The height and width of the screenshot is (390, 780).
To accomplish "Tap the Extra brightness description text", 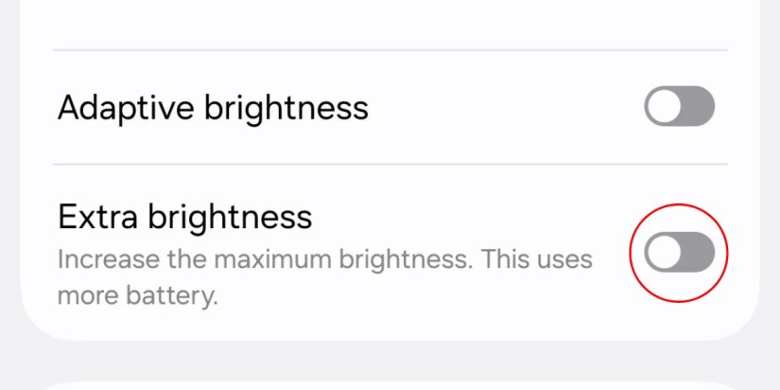I will [325, 277].
